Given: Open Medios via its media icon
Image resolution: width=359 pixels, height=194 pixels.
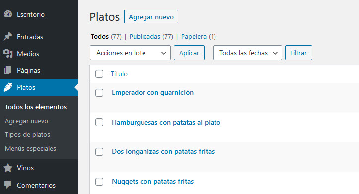Looking at the screenshot, I should pos(8,54).
